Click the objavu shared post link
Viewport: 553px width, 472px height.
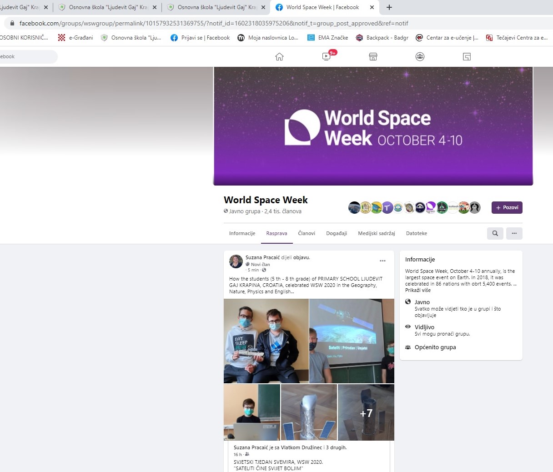tap(301, 257)
